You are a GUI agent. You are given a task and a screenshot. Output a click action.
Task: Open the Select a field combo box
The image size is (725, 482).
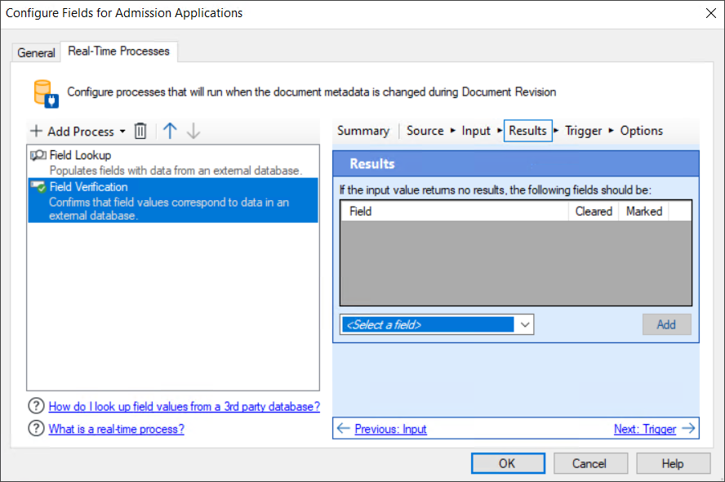click(x=525, y=324)
